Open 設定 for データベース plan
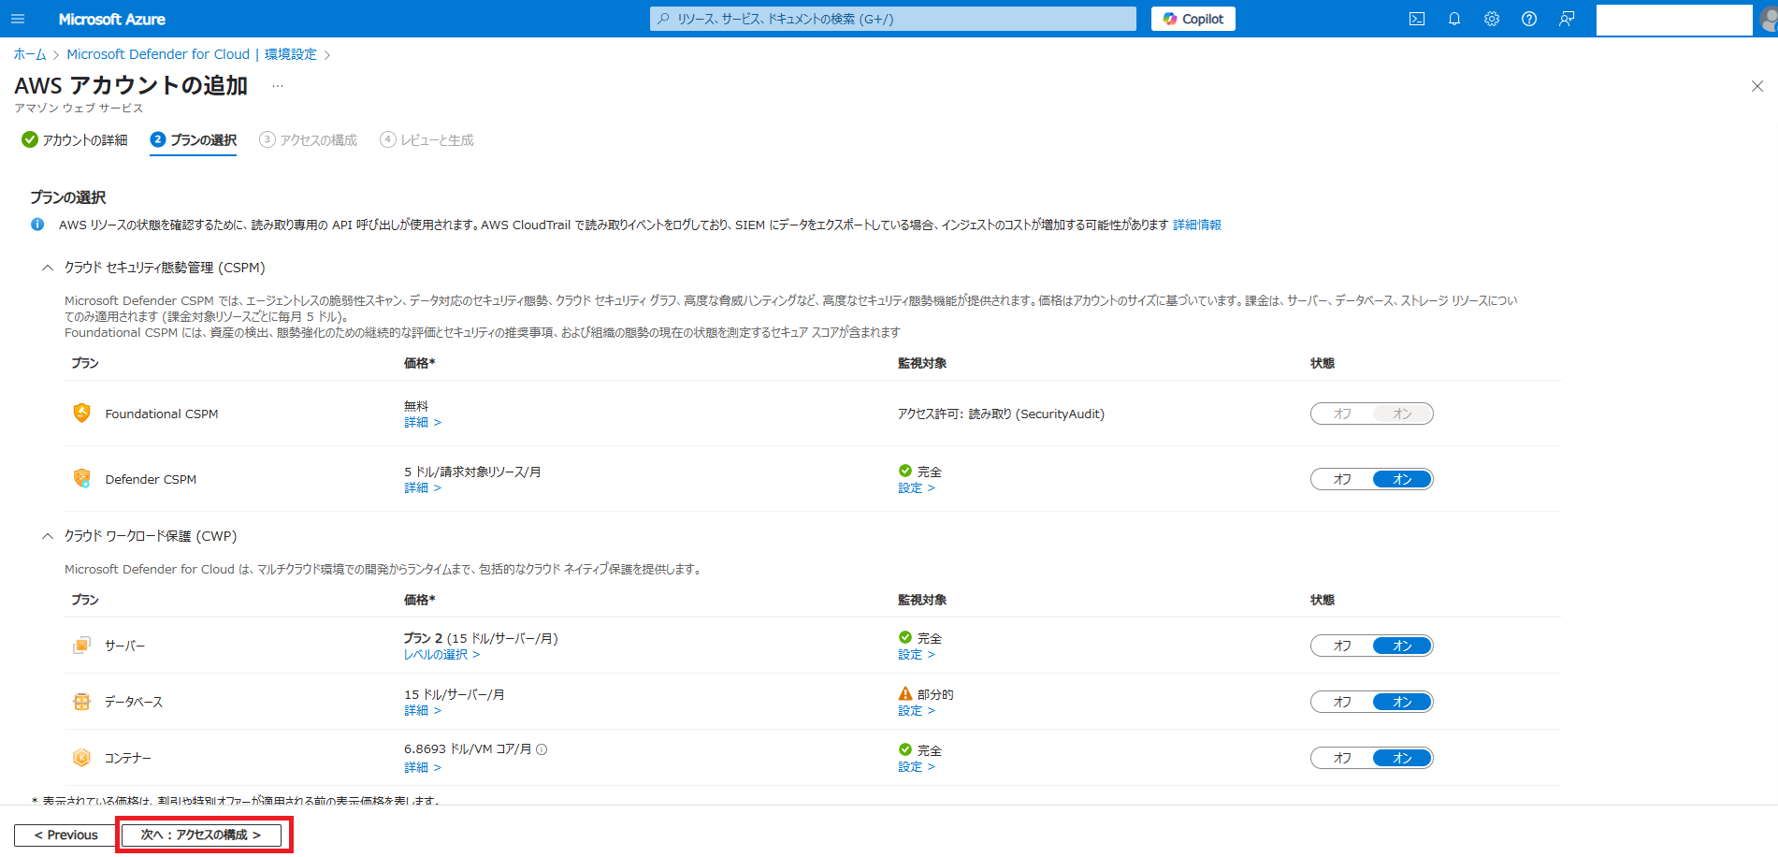The height and width of the screenshot is (857, 1778). 917,711
